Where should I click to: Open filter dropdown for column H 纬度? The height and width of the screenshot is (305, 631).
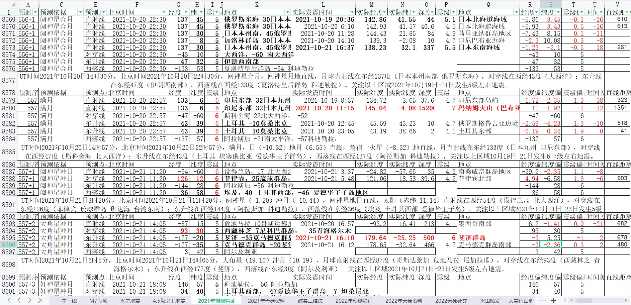pos(200,12)
